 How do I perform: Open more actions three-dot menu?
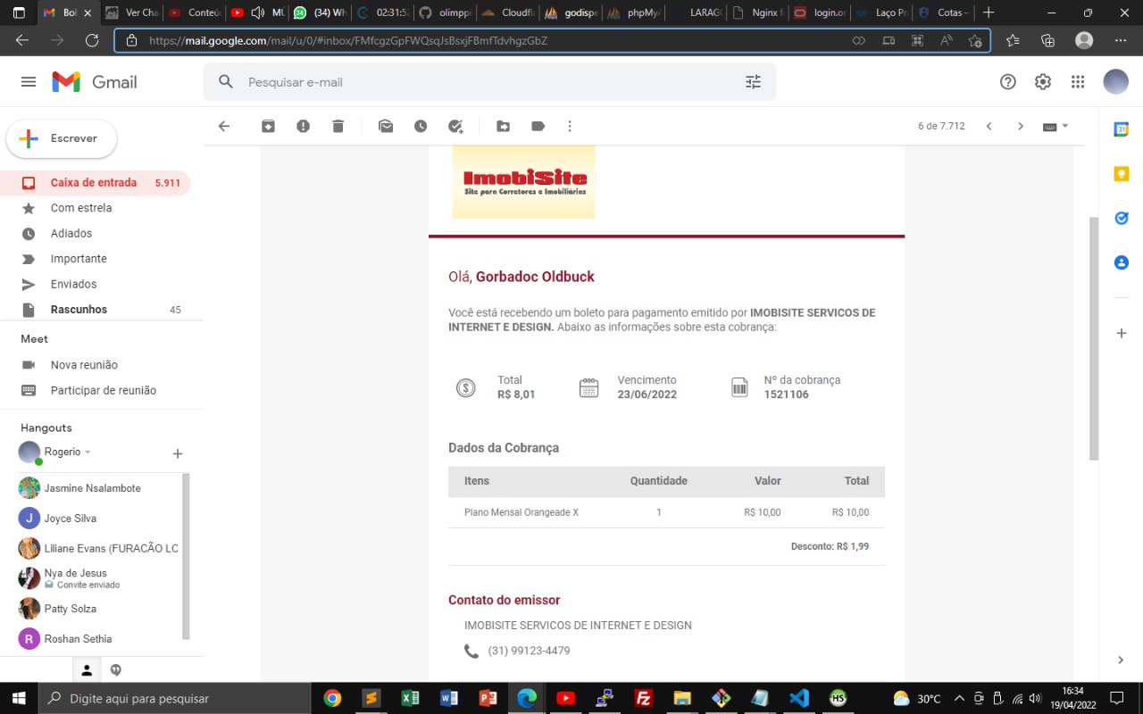point(570,127)
